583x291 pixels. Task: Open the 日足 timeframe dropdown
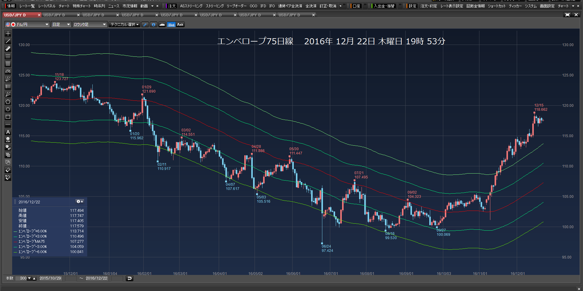(x=61, y=25)
